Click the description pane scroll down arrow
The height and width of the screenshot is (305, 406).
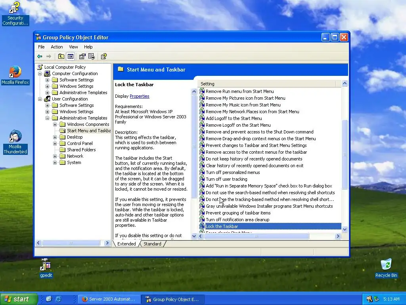coord(194,236)
